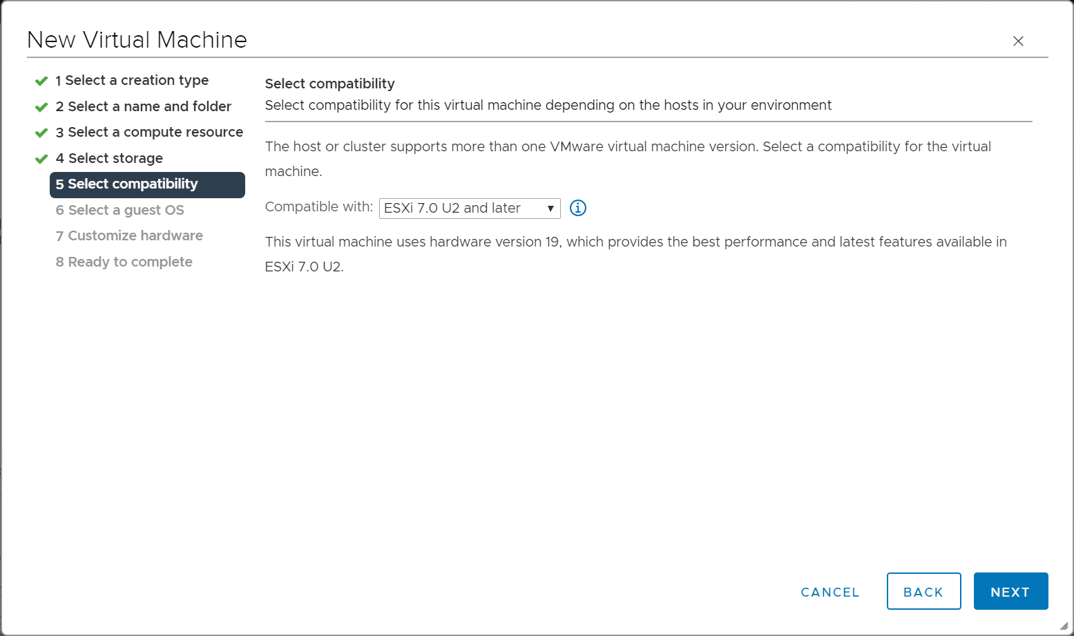Open step 3 Select a compute resource
1074x636 pixels.
149,132
